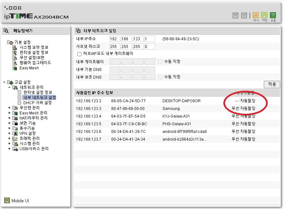Click the Mobile UI phone icon
This screenshot has width=284, height=209.
pyautogui.click(x=7, y=200)
